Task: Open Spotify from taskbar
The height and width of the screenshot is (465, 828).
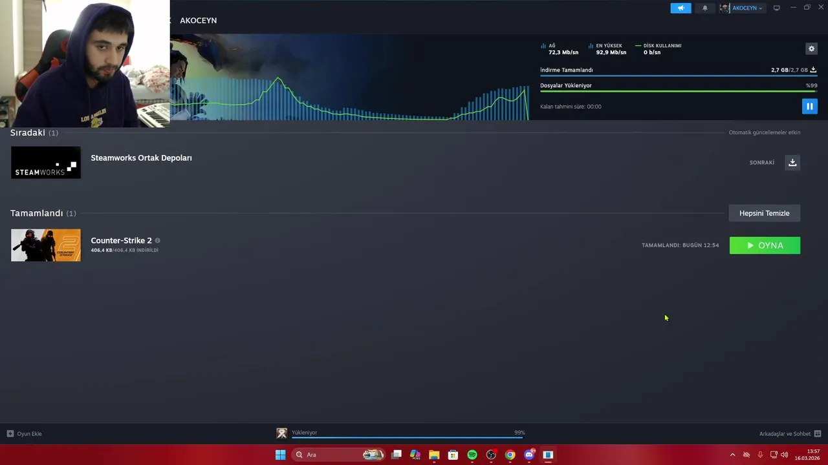Action: (x=472, y=455)
